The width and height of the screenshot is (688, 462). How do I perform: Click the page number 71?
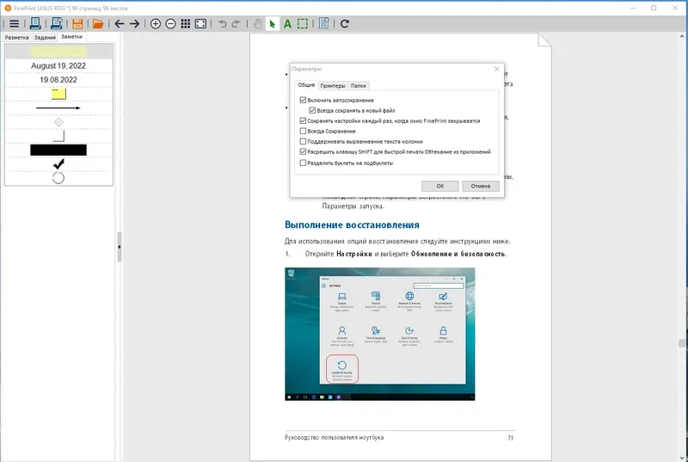(x=510, y=438)
